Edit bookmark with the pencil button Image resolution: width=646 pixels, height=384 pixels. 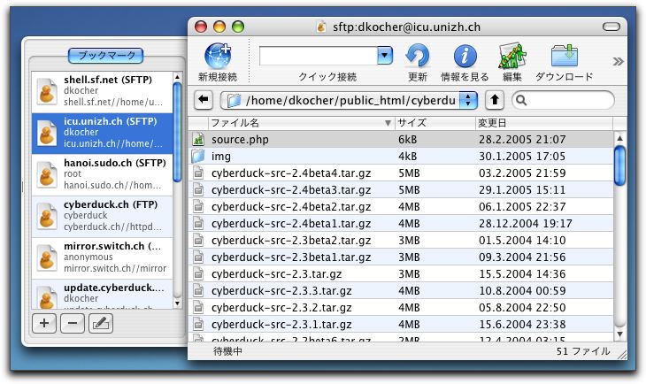pyautogui.click(x=101, y=323)
